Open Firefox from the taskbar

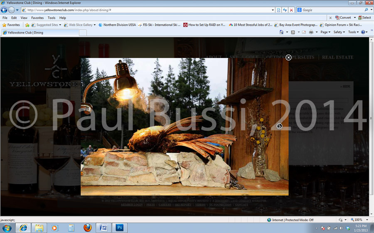(88, 228)
